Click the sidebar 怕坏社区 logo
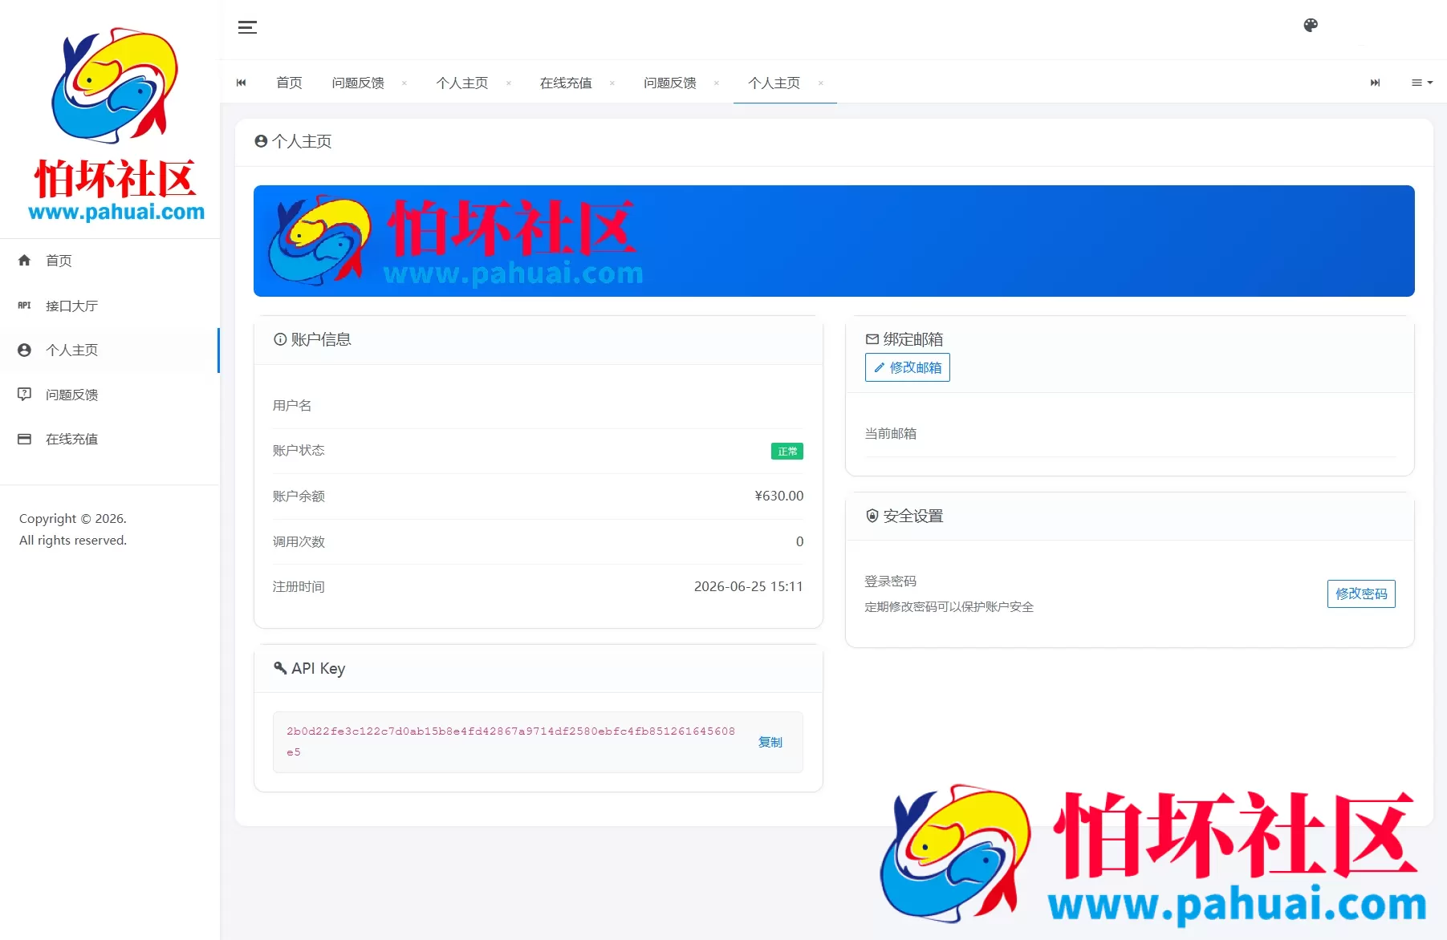This screenshot has height=940, width=1447. tap(115, 124)
